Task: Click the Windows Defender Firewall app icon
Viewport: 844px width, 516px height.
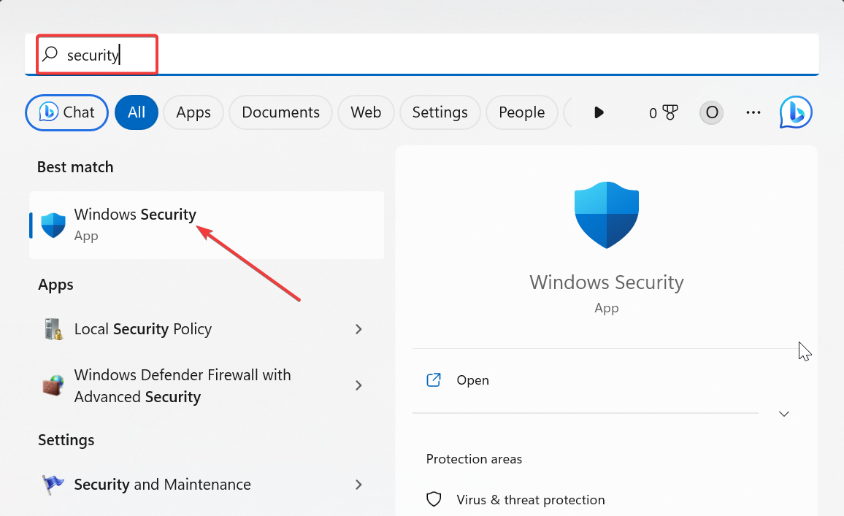Action: pos(52,385)
